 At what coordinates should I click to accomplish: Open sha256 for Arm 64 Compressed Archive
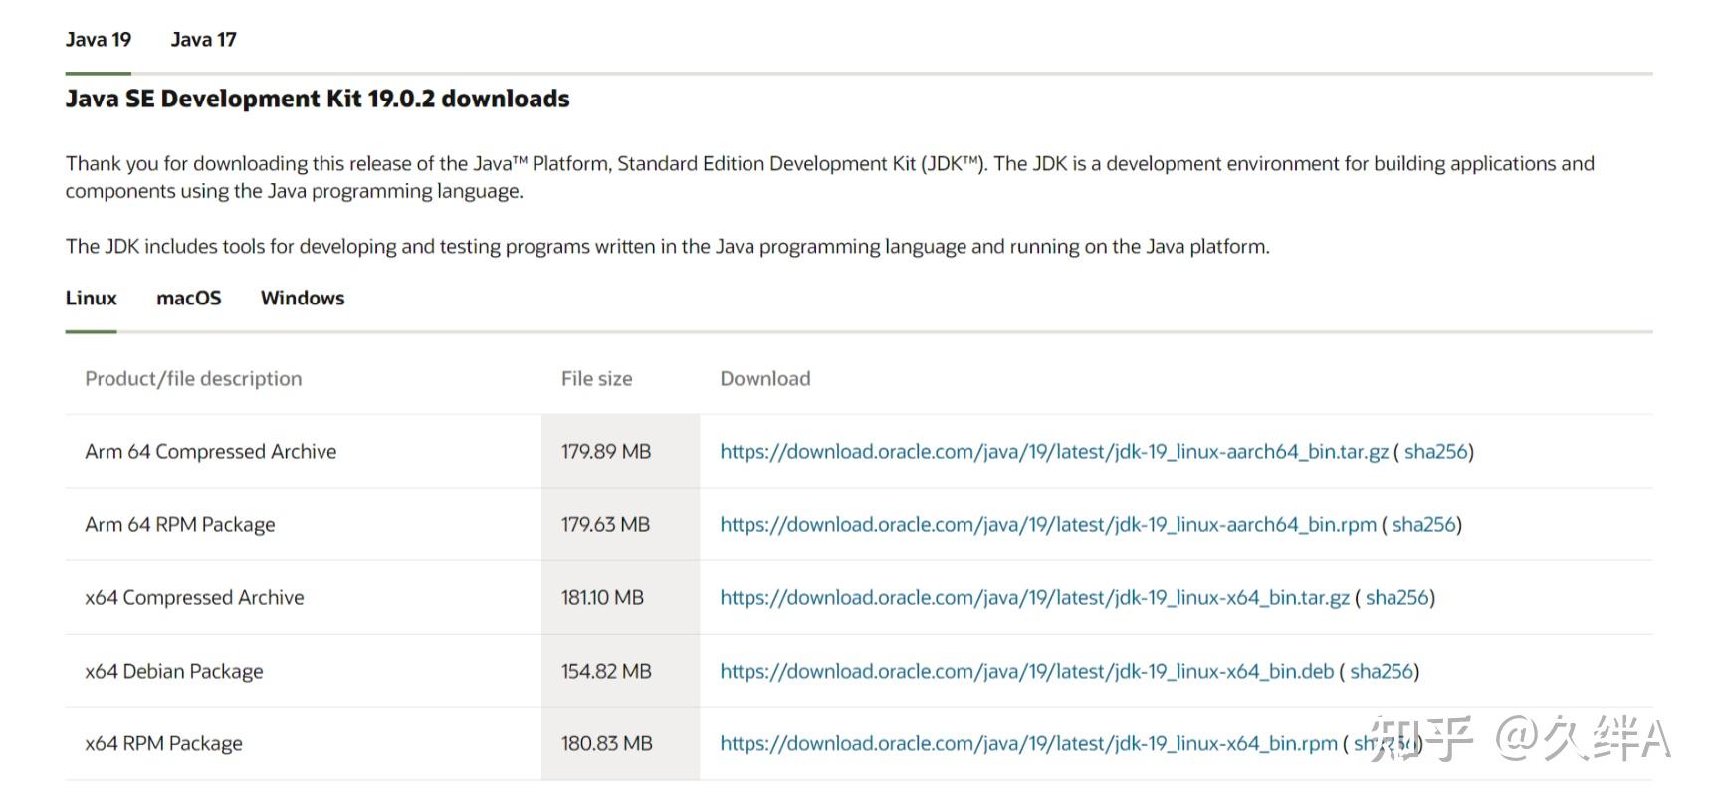tap(1436, 452)
